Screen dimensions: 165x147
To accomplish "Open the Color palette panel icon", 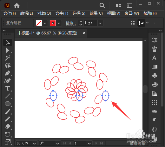I will tap(155, 85).
